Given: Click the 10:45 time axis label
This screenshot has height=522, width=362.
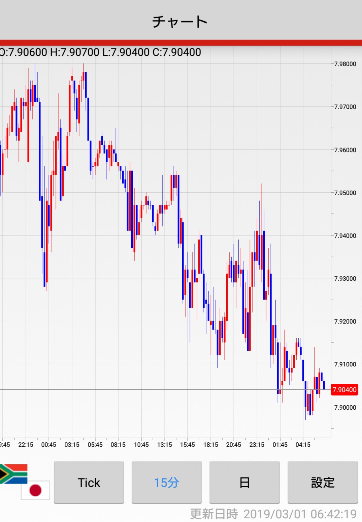Looking at the screenshot, I should [x=141, y=445].
